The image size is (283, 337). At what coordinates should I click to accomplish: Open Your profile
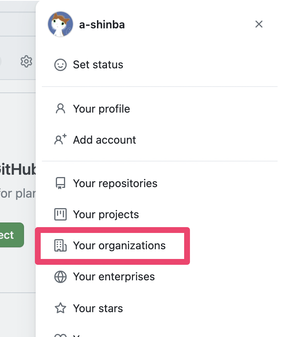coord(101,109)
